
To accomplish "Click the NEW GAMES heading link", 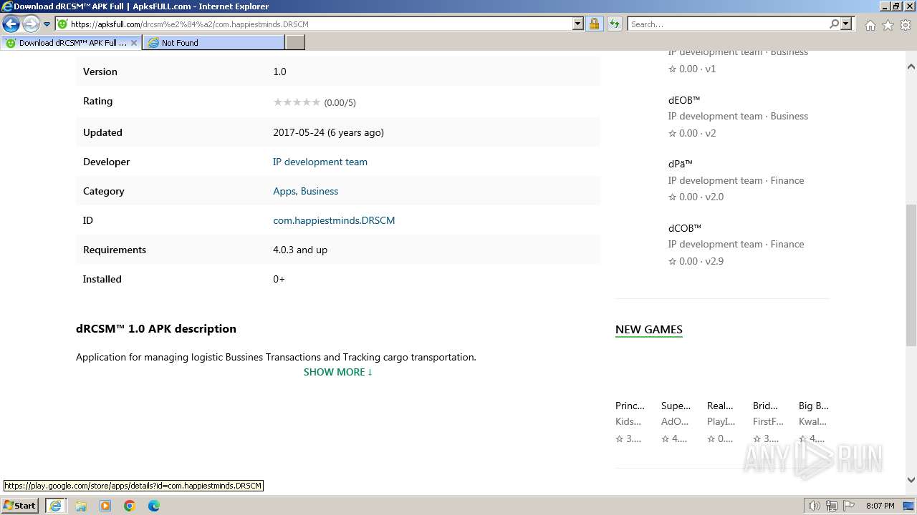I will coord(649,330).
